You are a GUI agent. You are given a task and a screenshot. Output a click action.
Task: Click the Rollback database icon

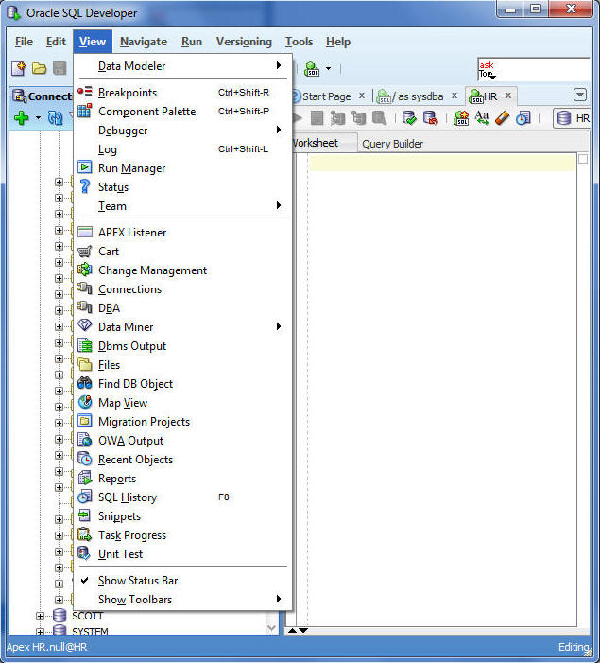430,118
